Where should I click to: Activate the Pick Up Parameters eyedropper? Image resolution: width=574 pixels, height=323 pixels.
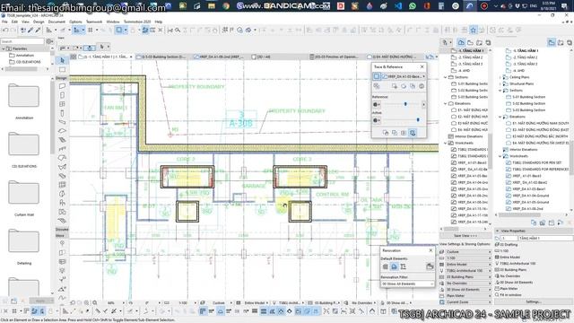30,31
